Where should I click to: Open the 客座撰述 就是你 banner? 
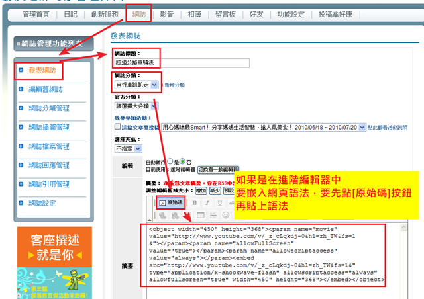tap(54, 247)
